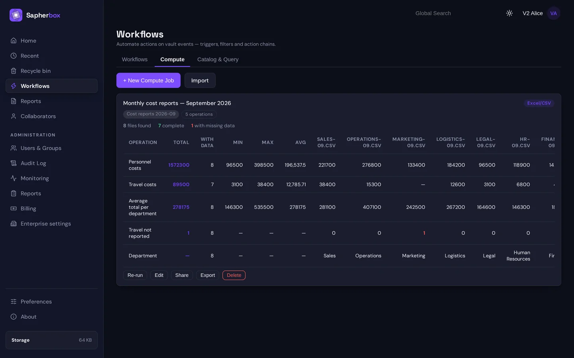This screenshot has width=574, height=358.
Task: Click the Users & Groups icon
Action: click(x=14, y=148)
